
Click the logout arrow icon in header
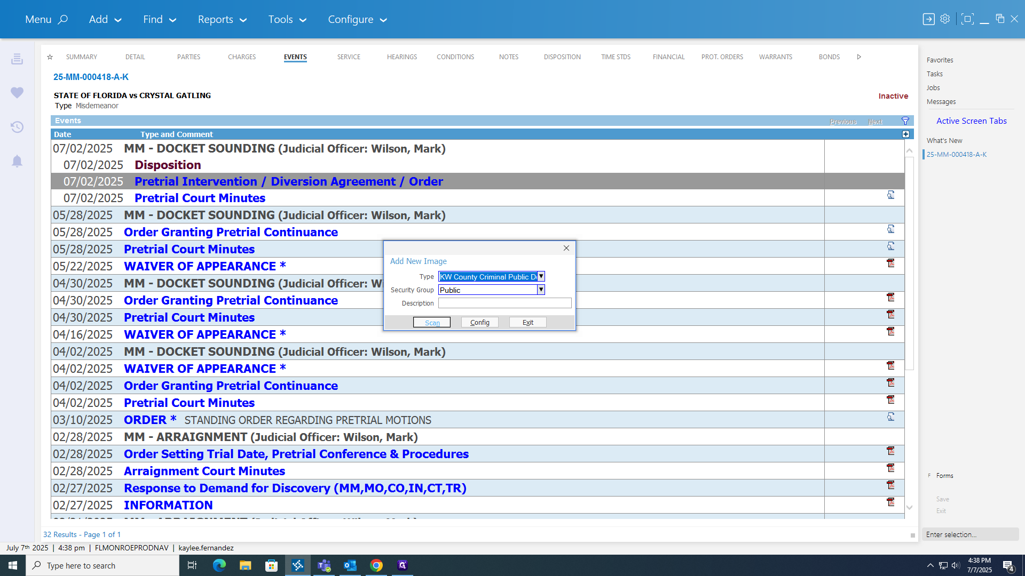point(929,19)
